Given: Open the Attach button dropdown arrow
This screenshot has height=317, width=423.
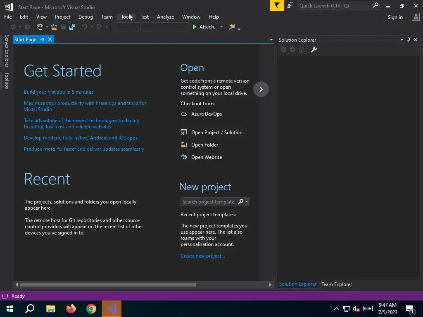Looking at the screenshot, I should [221, 27].
